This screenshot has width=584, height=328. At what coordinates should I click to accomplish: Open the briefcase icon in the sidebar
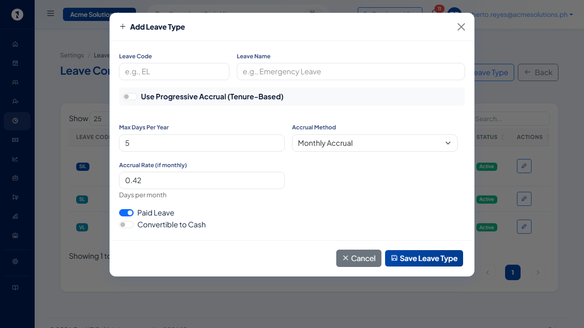pyautogui.click(x=15, y=178)
